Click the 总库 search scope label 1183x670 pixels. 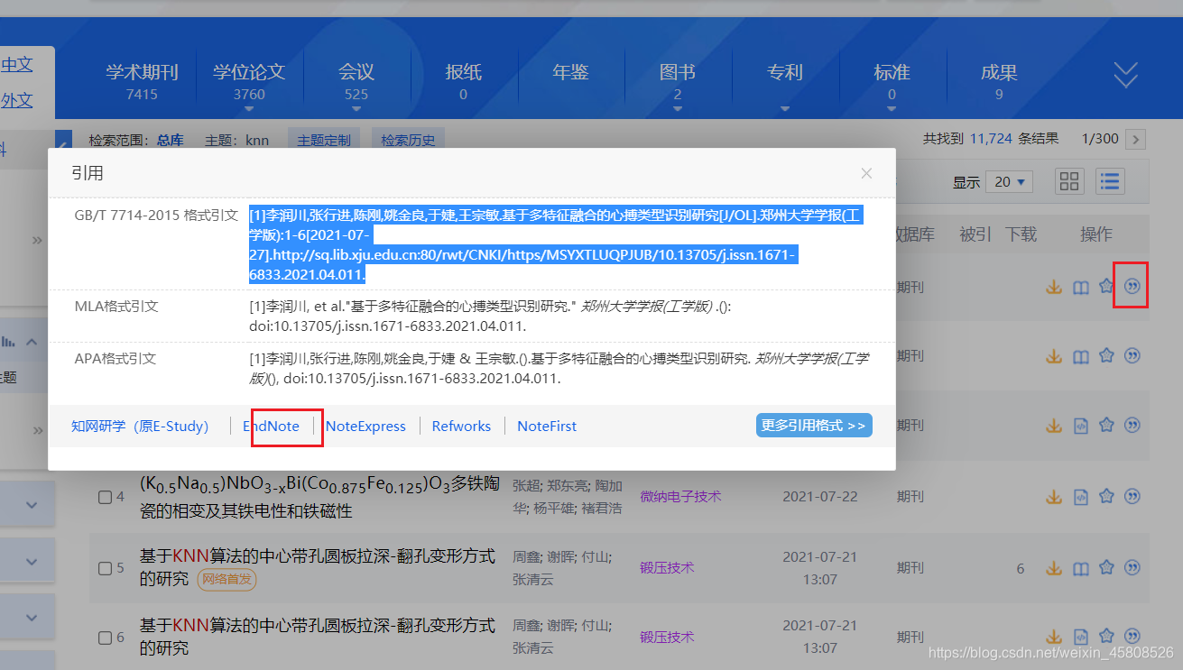170,140
